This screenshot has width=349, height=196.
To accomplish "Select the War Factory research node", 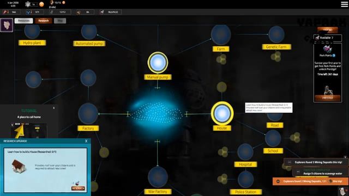I will 158,177.
